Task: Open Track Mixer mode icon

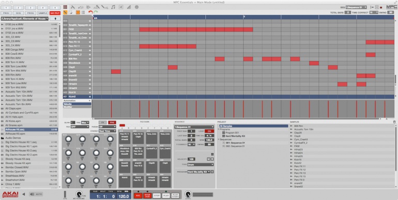Action: [88, 7]
